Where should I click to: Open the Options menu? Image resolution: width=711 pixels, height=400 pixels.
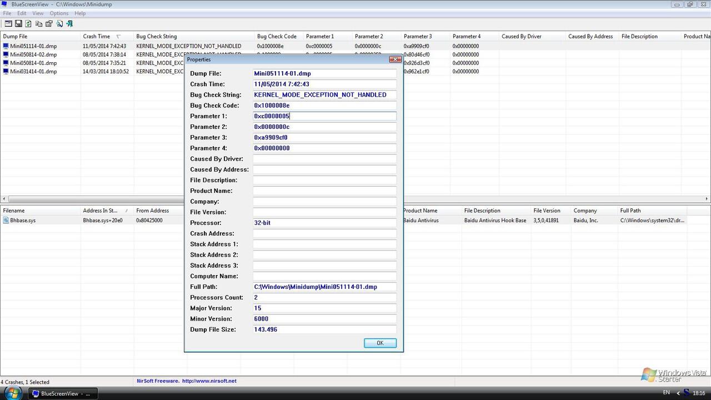coord(59,13)
